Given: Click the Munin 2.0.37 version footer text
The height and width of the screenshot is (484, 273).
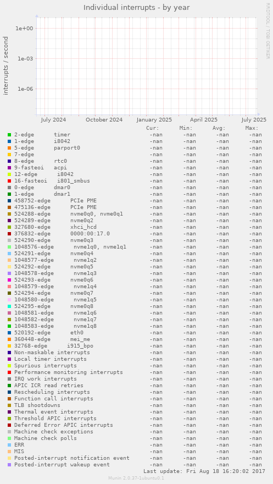Looking at the screenshot, I should click(x=136, y=478).
